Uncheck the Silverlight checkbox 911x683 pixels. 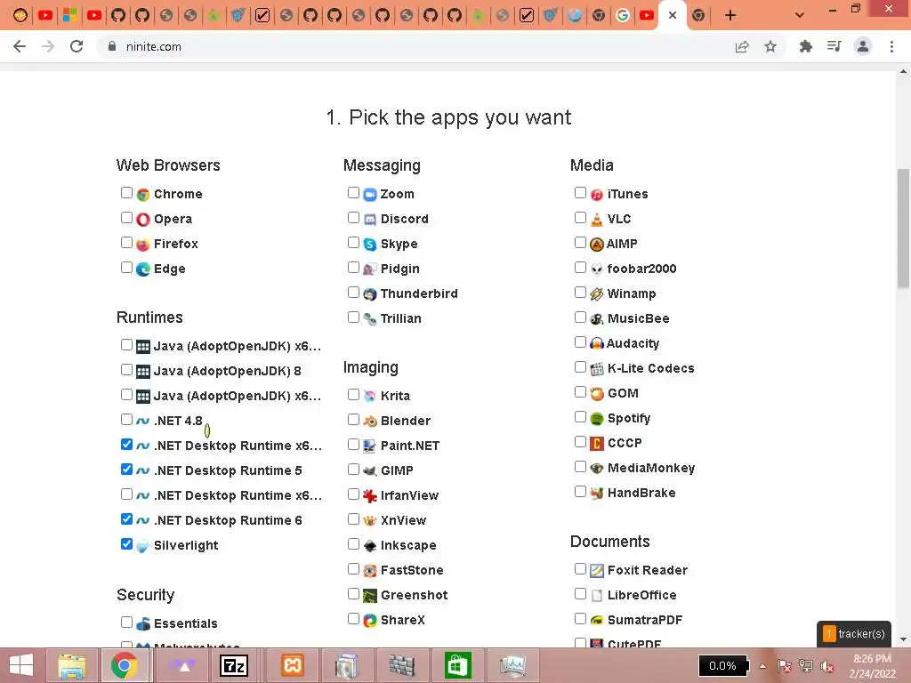point(126,544)
